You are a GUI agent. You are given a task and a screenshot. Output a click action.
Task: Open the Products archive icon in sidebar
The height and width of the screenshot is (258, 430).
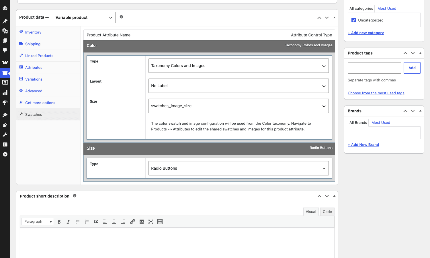point(5,73)
